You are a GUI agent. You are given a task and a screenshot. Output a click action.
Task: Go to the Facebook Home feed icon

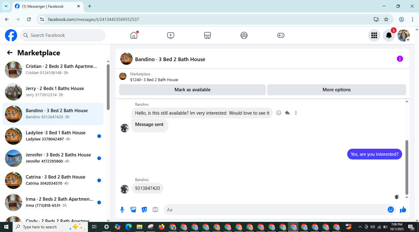(x=134, y=35)
